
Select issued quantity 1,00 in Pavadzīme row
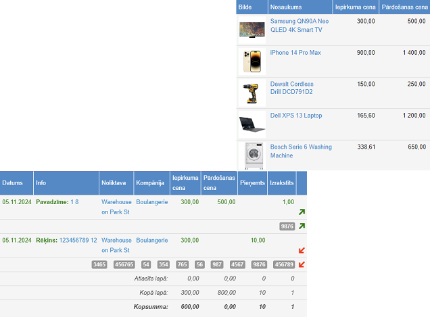(x=288, y=202)
